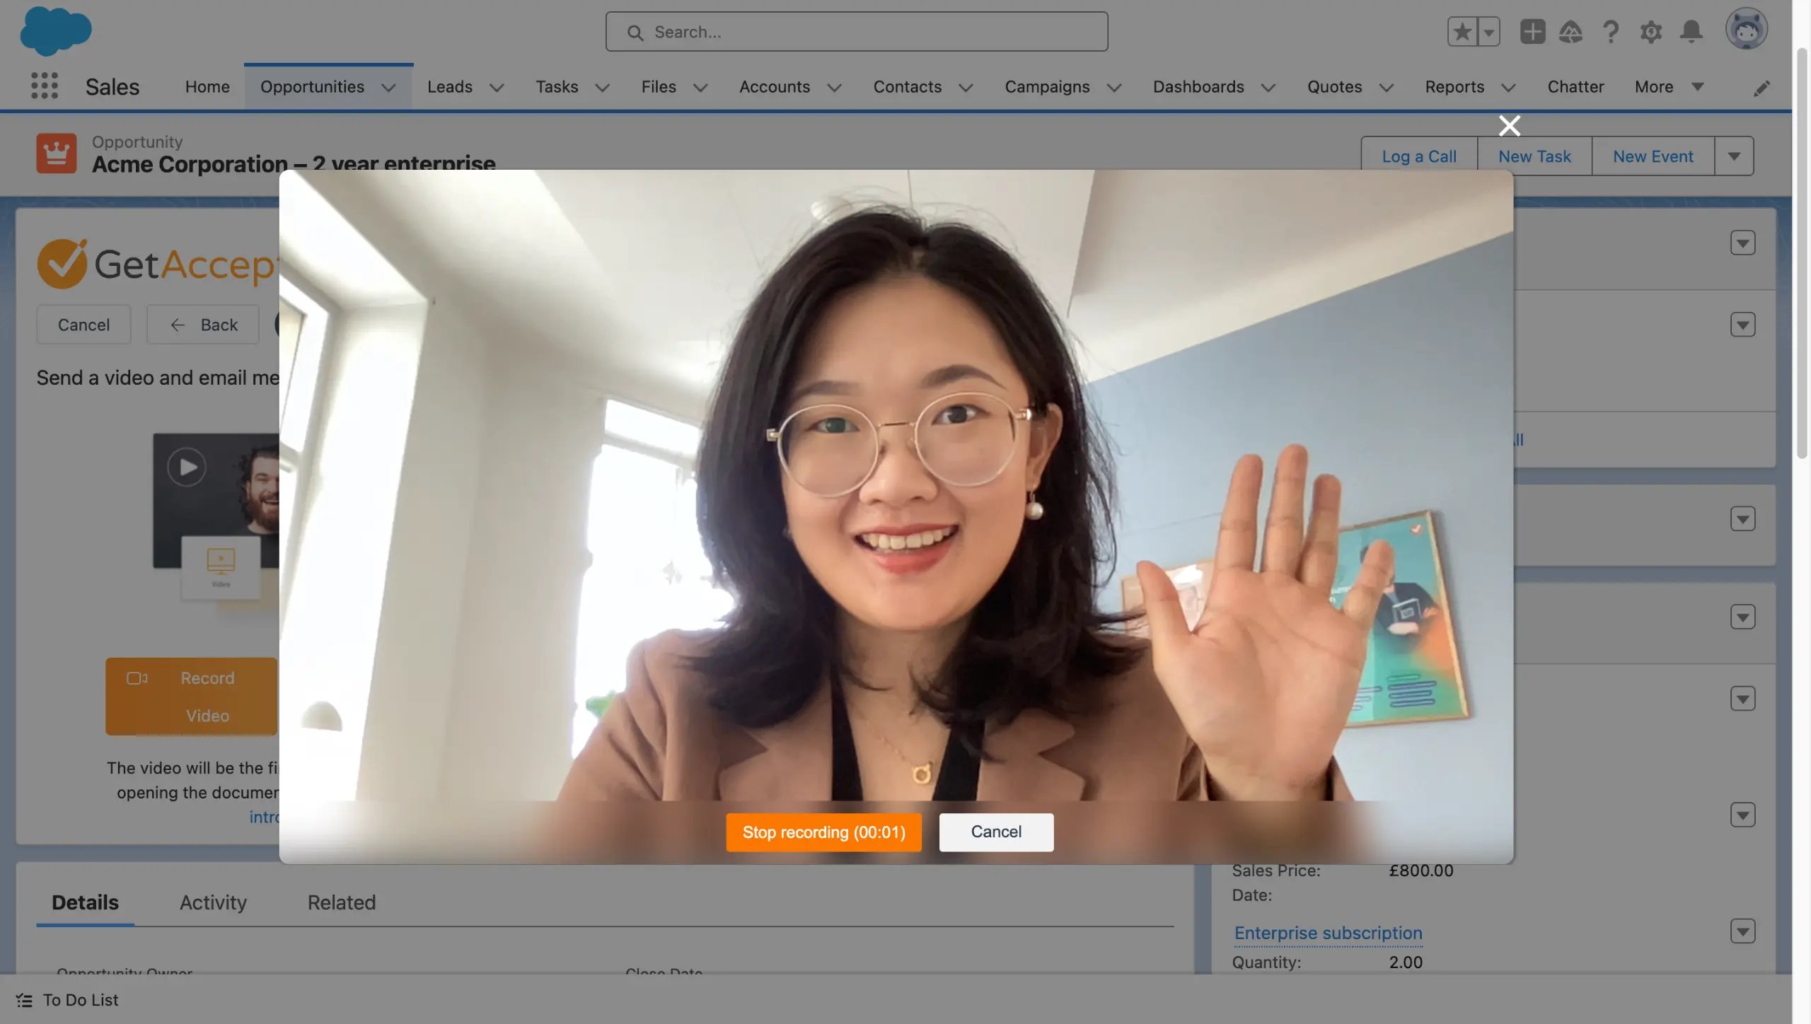The image size is (1811, 1024).
Task: Open the App Launcher grid icon
Action: coord(45,86)
